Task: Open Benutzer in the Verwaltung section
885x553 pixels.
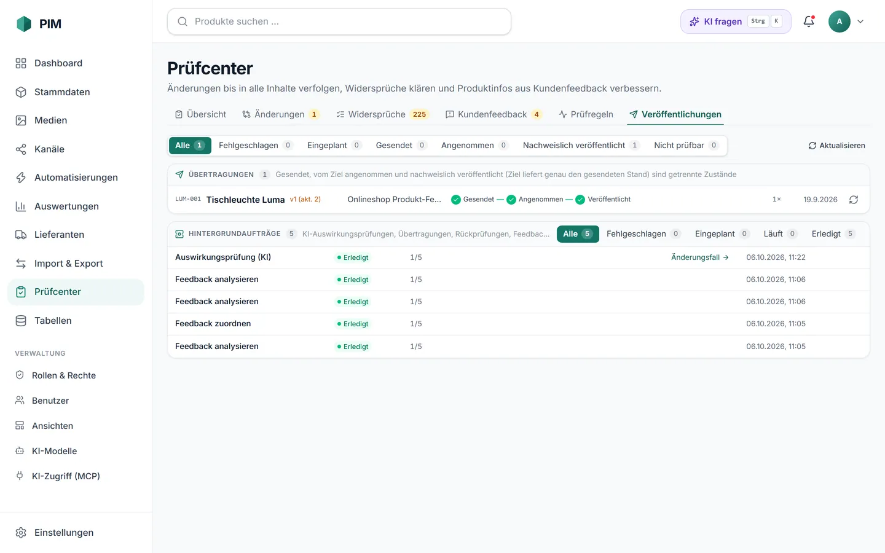Action: click(x=76, y=401)
